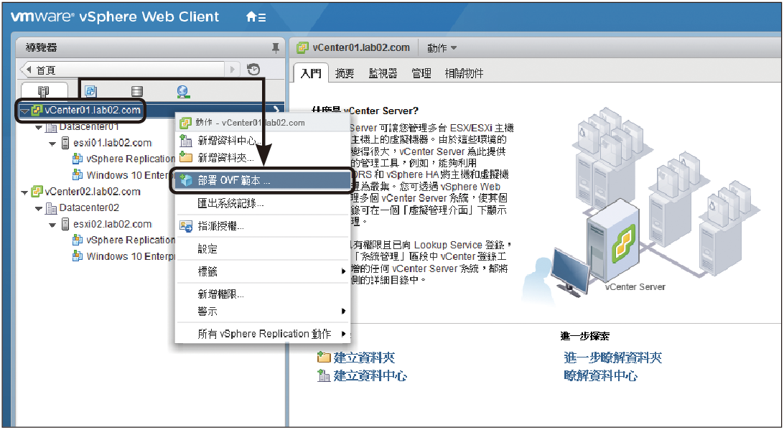Collapse the Datacenter01 tree node

click(x=39, y=128)
